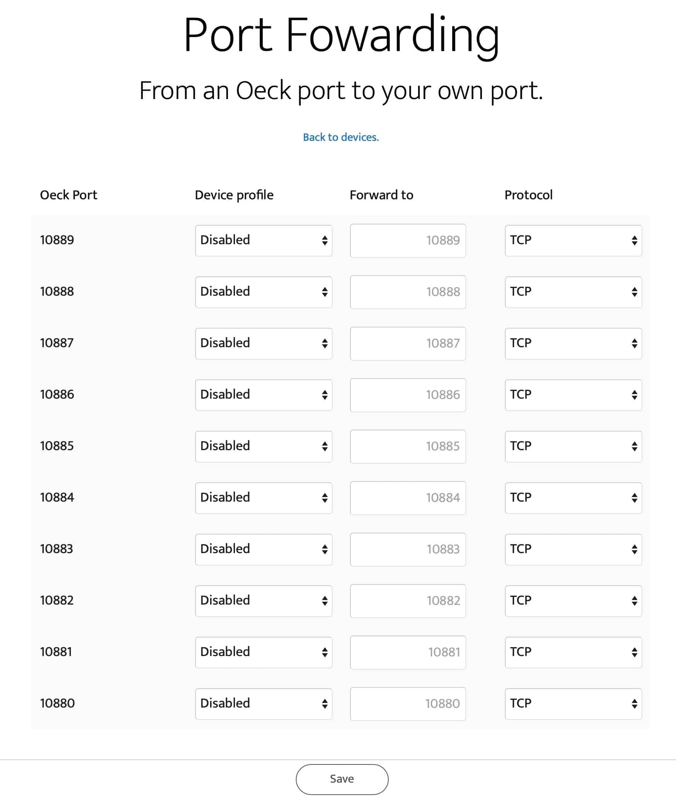This screenshot has width=676, height=802.
Task: Change Protocol for port 10887
Action: point(573,343)
